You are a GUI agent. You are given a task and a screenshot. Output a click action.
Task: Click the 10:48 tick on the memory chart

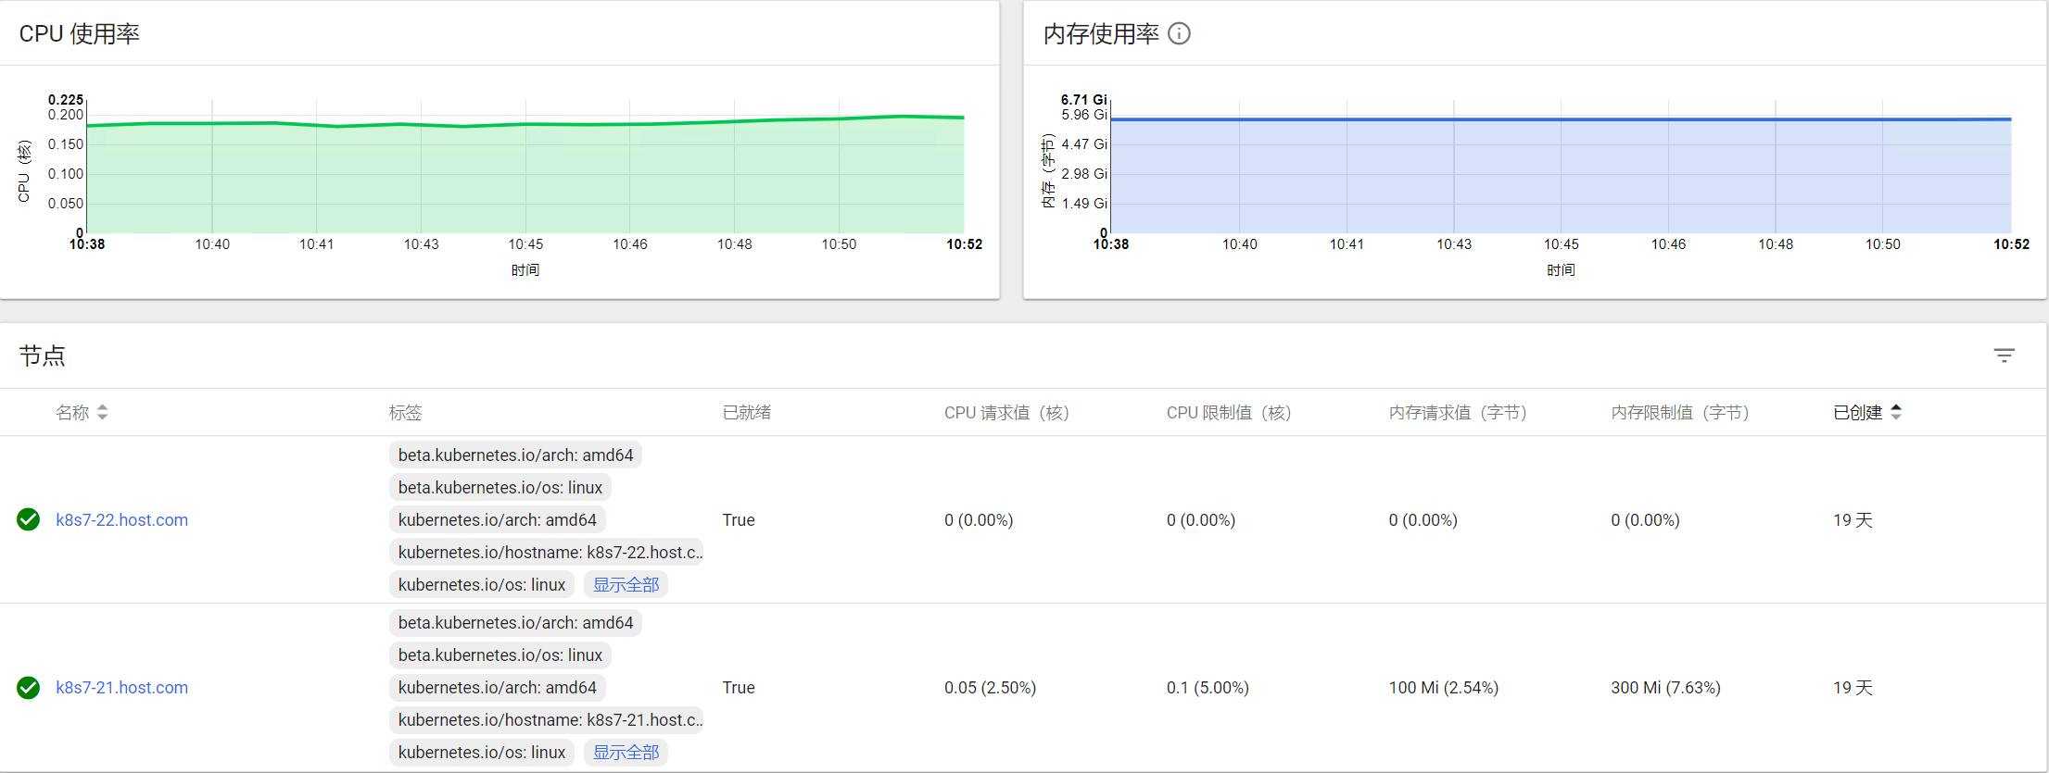click(1776, 244)
